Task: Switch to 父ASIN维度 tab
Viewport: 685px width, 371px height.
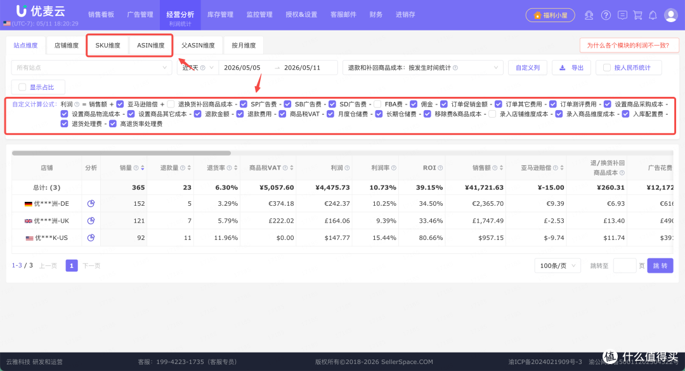Action: tap(199, 46)
